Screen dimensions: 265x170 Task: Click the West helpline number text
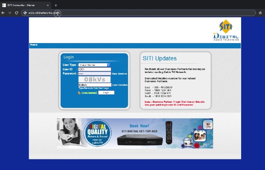pos(158,90)
